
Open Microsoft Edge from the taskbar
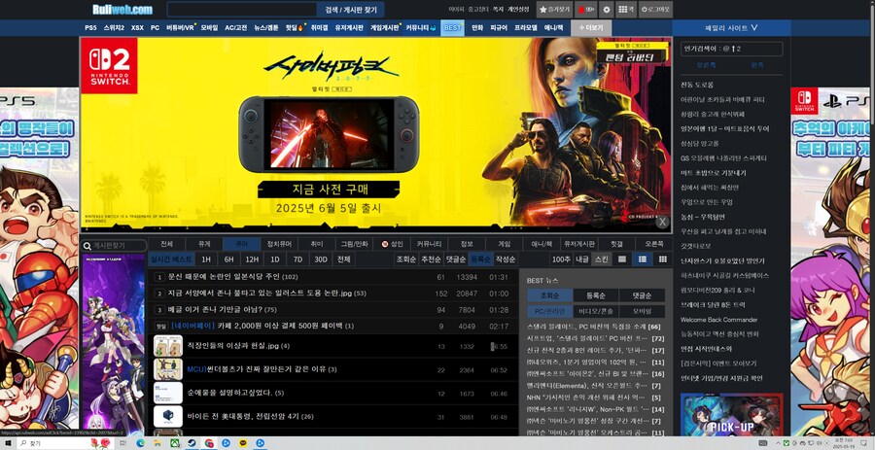pyautogui.click(x=140, y=443)
